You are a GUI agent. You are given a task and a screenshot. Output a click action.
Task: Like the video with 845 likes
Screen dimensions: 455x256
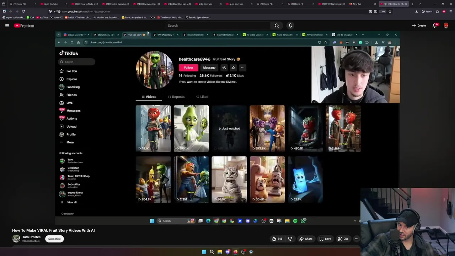tap(277, 239)
